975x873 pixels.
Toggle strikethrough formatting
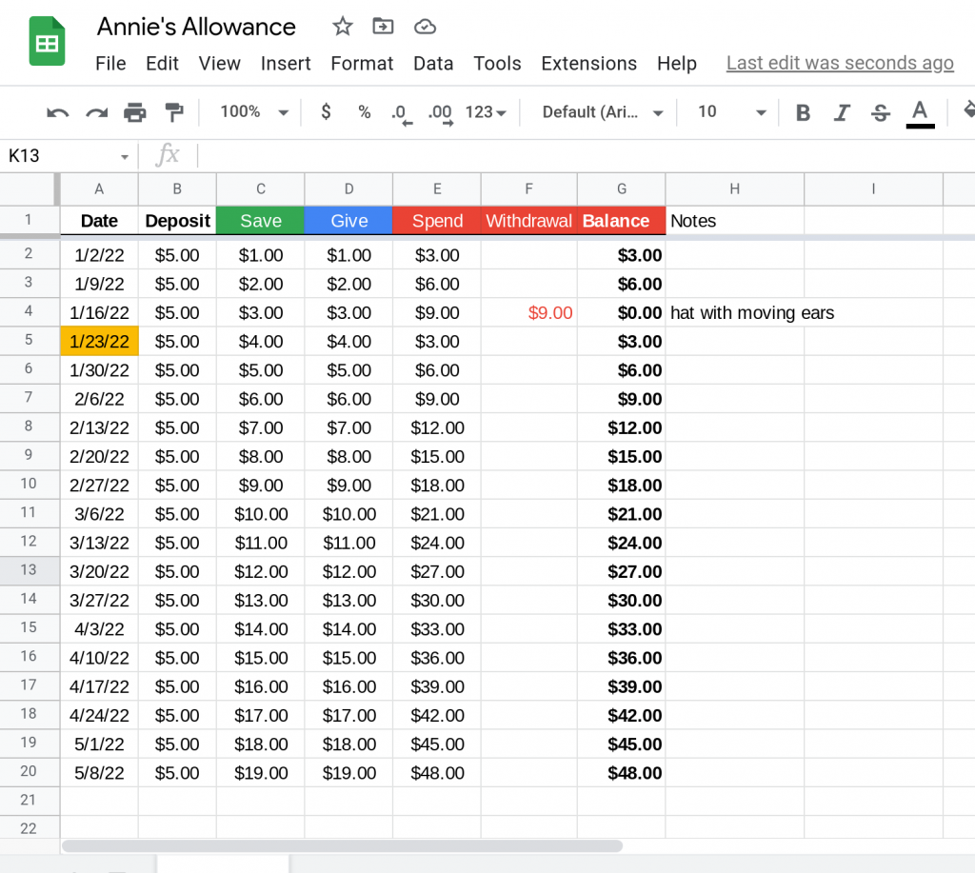(x=881, y=112)
